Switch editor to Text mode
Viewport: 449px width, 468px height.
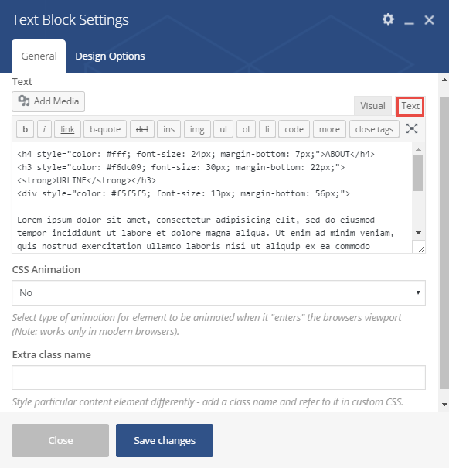point(410,106)
